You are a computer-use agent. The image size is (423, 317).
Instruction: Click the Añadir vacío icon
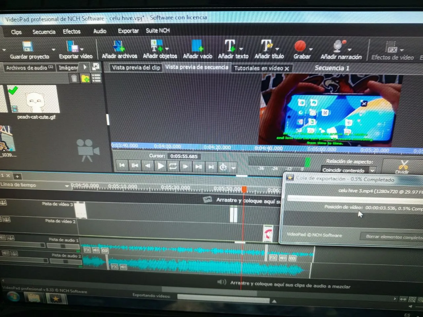(x=197, y=46)
